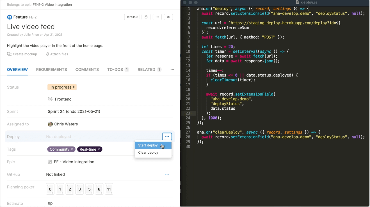Open the In progress status dropdown
This screenshot has height=207, width=370.
(x=62, y=87)
